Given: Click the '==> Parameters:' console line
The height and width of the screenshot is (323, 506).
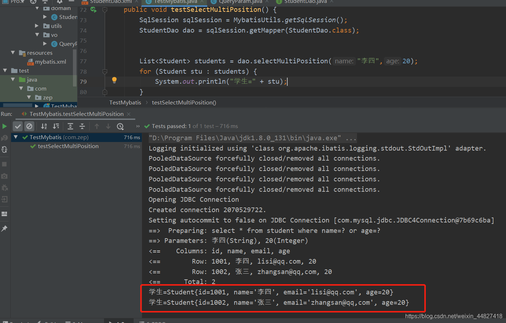Looking at the screenshot, I should tap(228, 241).
